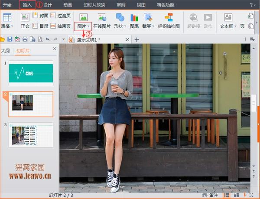
Task: Select slide 3 thumbnail
Action: 31,135
